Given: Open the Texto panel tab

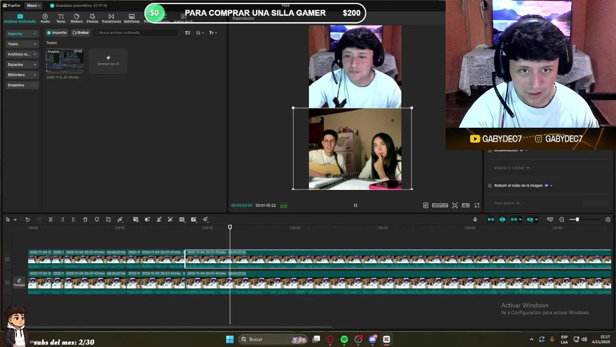Looking at the screenshot, I should [x=61, y=18].
